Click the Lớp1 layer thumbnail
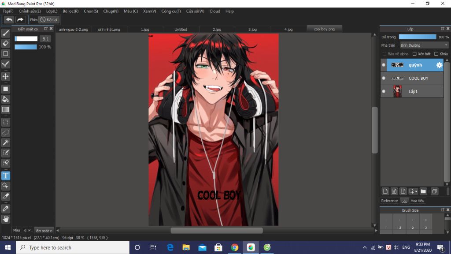The width and height of the screenshot is (451, 254). (397, 91)
